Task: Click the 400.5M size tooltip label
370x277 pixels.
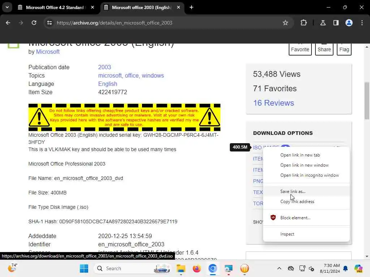Action: (x=240, y=147)
